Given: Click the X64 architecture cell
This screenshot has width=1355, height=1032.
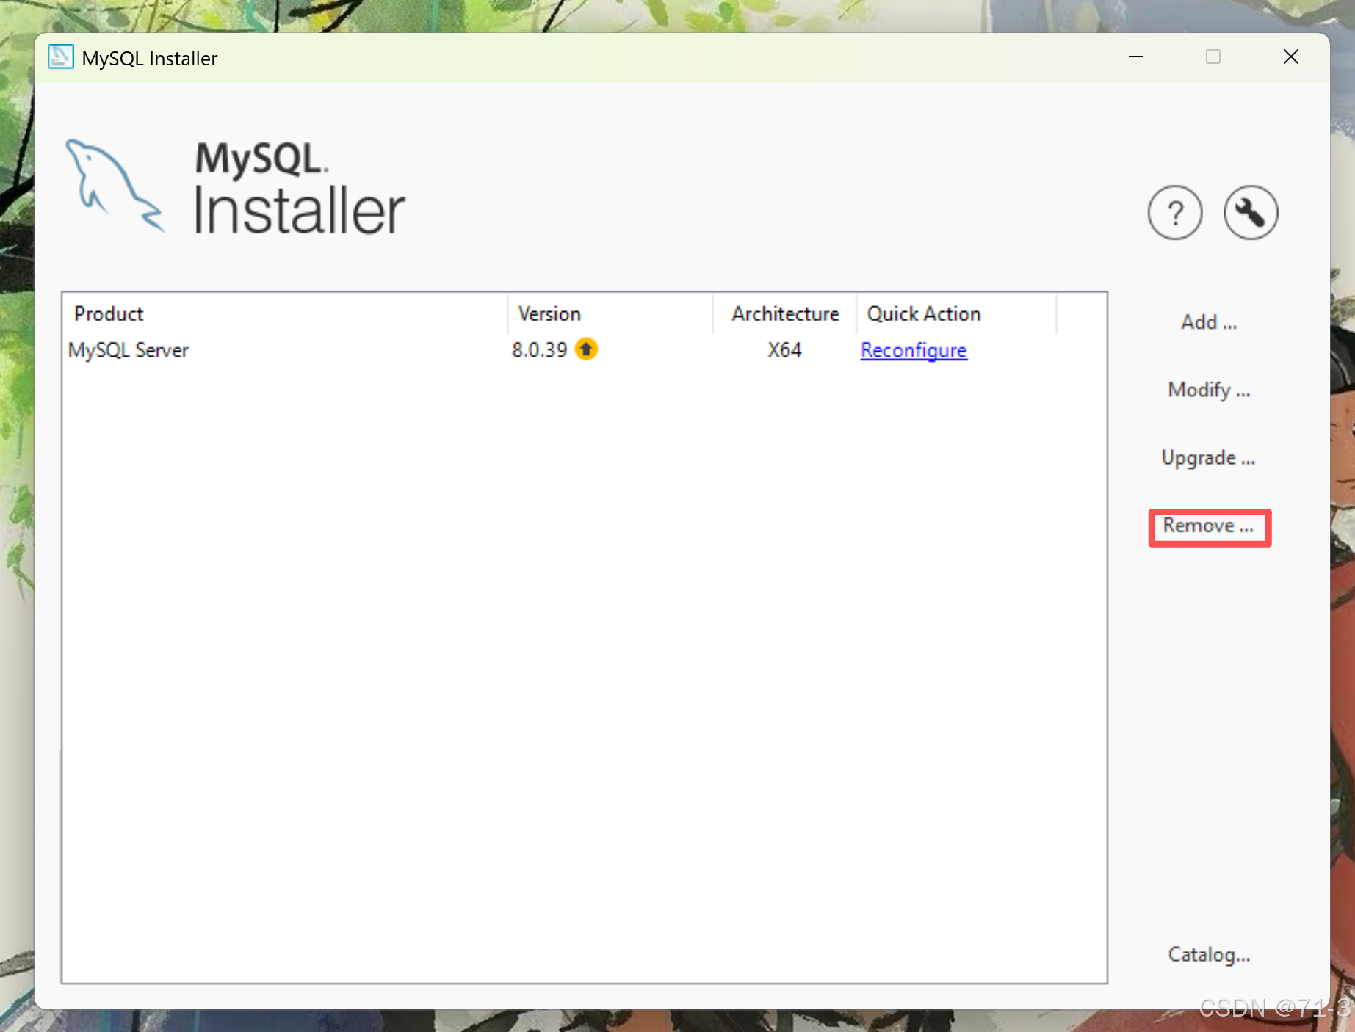Looking at the screenshot, I should (x=784, y=350).
